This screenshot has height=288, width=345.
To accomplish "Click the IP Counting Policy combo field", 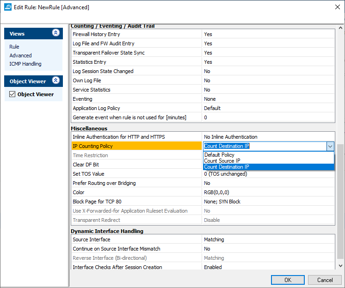I will tap(265, 146).
